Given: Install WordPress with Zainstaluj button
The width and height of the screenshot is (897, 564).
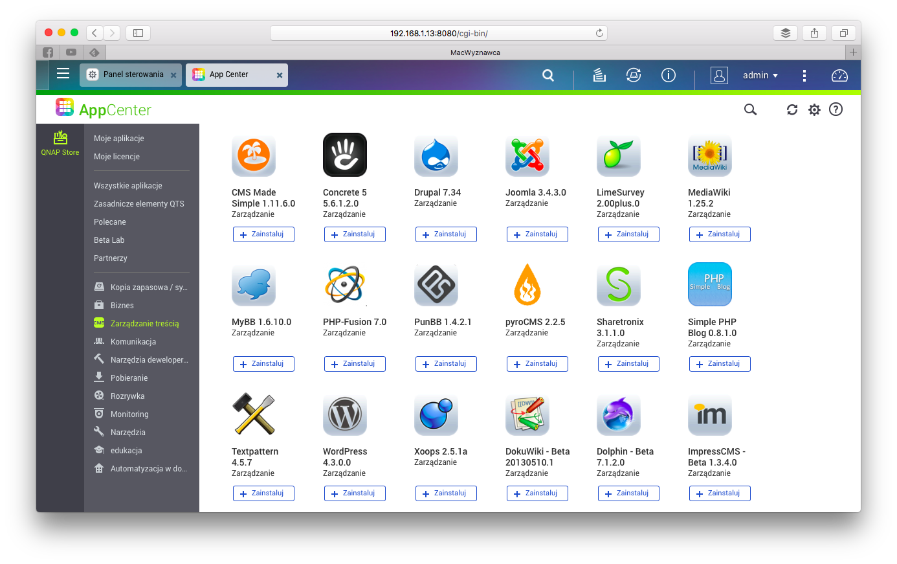Looking at the screenshot, I should pos(355,493).
